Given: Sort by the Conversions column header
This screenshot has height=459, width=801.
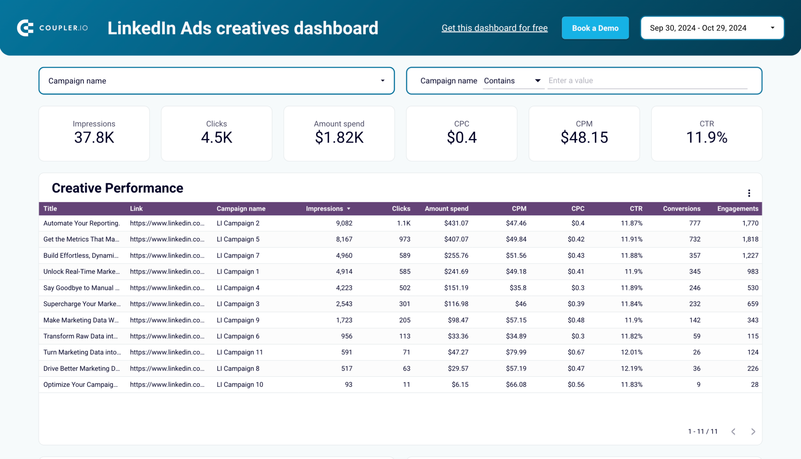Looking at the screenshot, I should click(681, 209).
